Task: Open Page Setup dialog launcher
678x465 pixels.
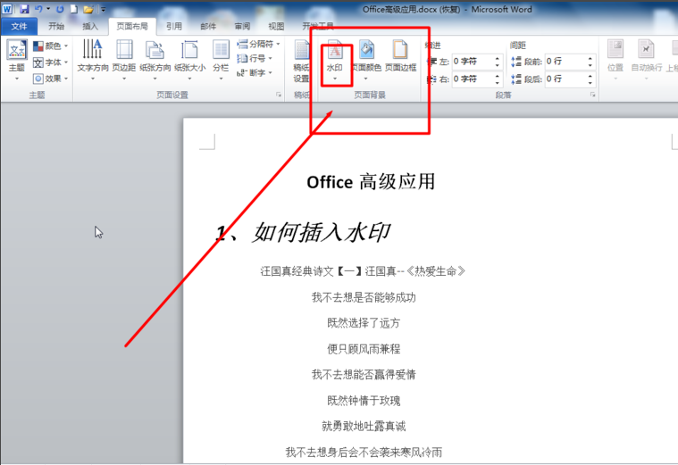Action: pos(279,95)
